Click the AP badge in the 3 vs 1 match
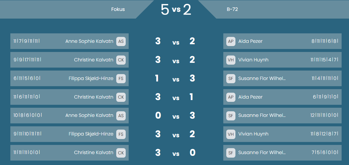 pos(231,97)
